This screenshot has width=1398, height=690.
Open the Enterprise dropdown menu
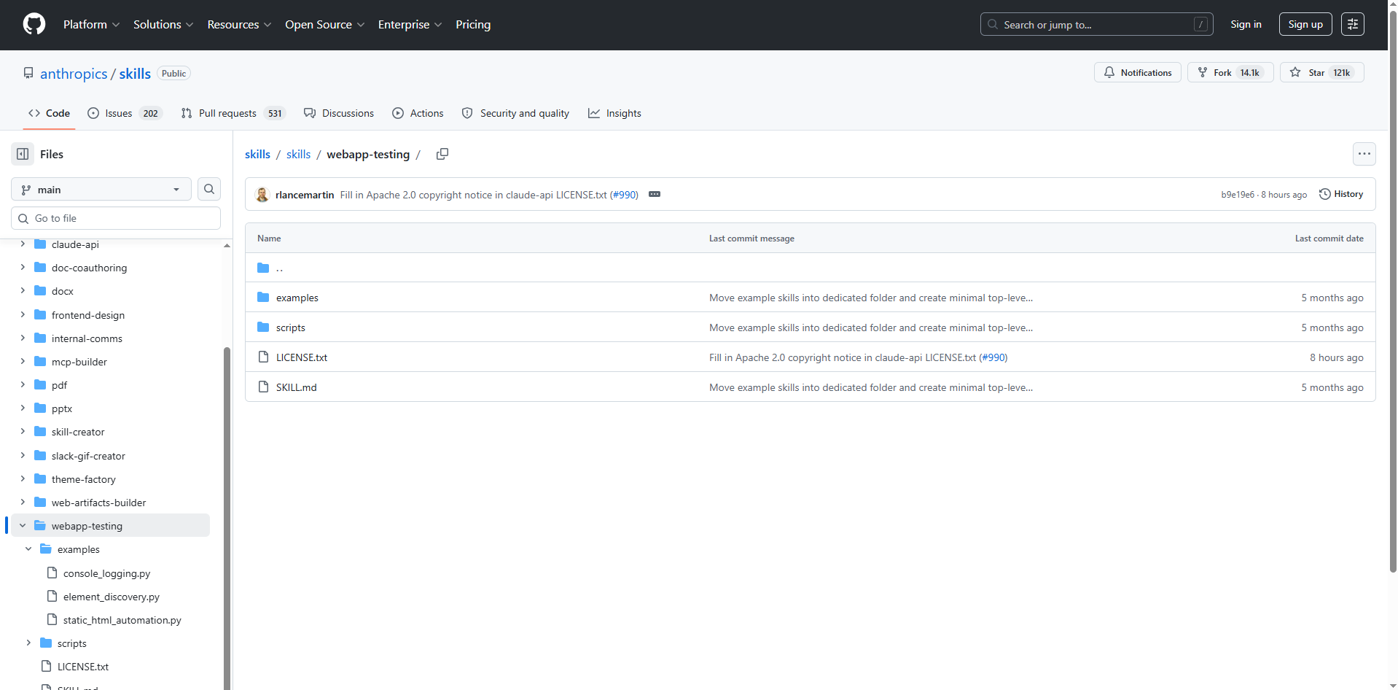(x=410, y=24)
